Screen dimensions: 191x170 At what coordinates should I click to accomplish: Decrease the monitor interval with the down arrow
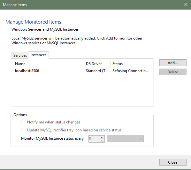tap(102, 140)
